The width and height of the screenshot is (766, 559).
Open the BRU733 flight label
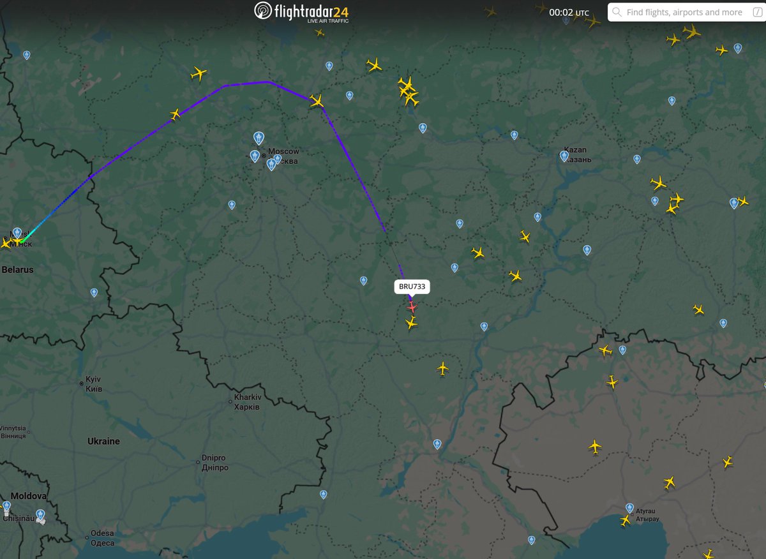(412, 287)
